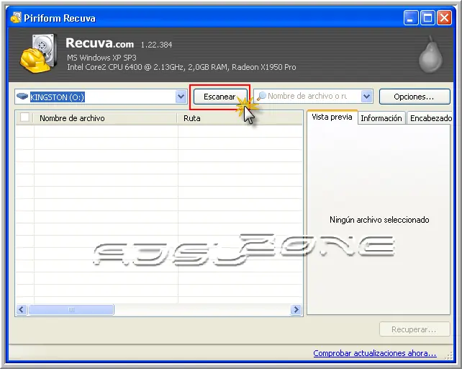
Task: Click the hard hat drive logo
Action: tap(35, 55)
